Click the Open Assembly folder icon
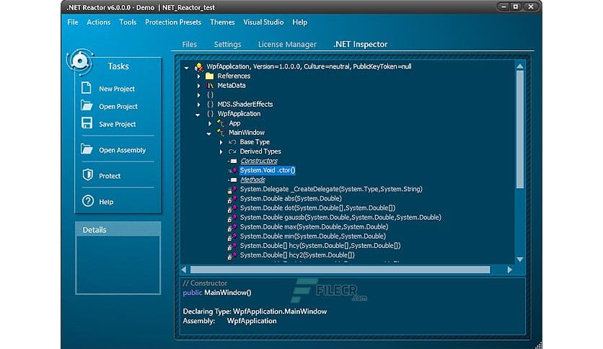 click(87, 150)
